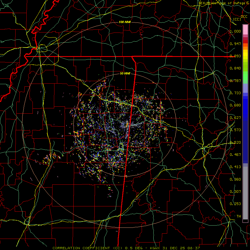Click the bright green color bar segment
250x250 pixels.
click(245, 76)
